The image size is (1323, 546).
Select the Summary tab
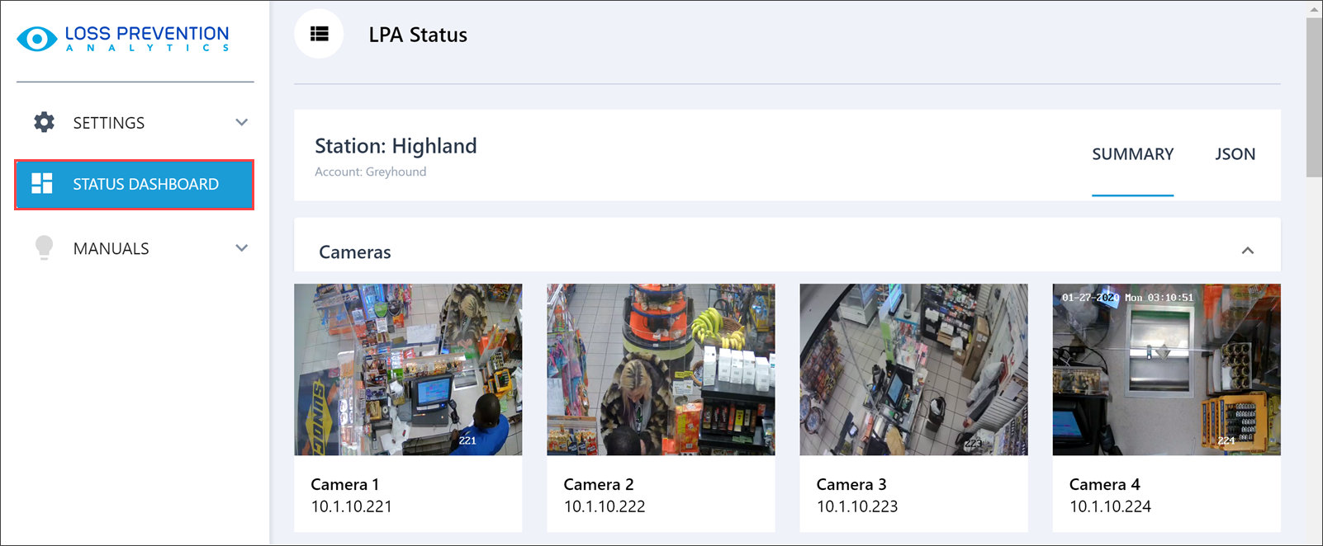(1132, 154)
